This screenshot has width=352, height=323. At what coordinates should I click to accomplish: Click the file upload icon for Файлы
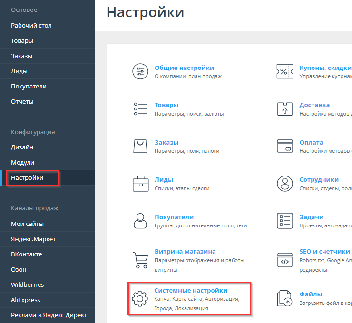(x=285, y=298)
